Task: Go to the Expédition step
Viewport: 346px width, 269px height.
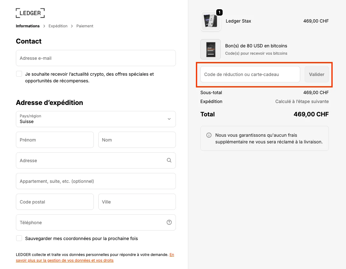Action: 58,26
